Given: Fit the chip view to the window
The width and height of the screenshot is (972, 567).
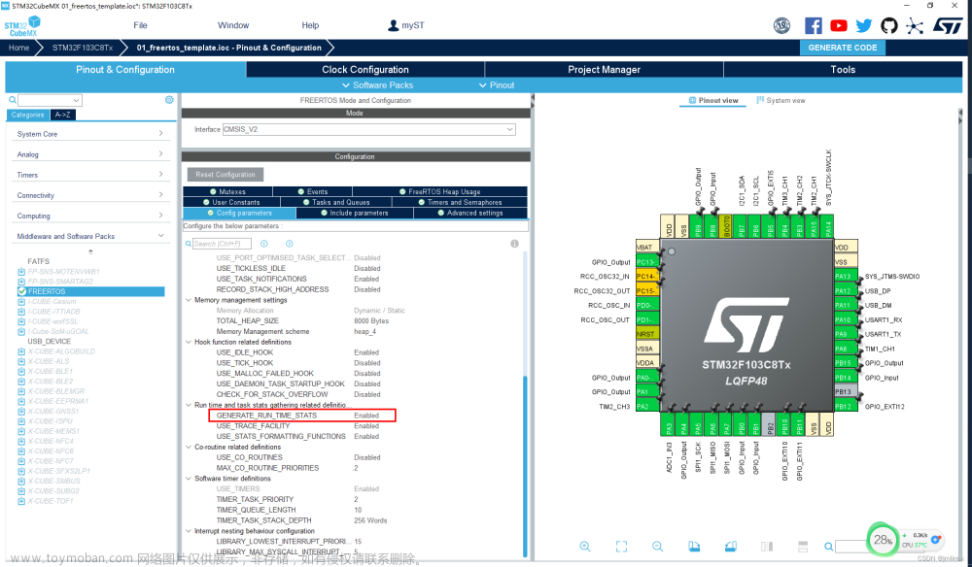Looking at the screenshot, I should tap(621, 546).
